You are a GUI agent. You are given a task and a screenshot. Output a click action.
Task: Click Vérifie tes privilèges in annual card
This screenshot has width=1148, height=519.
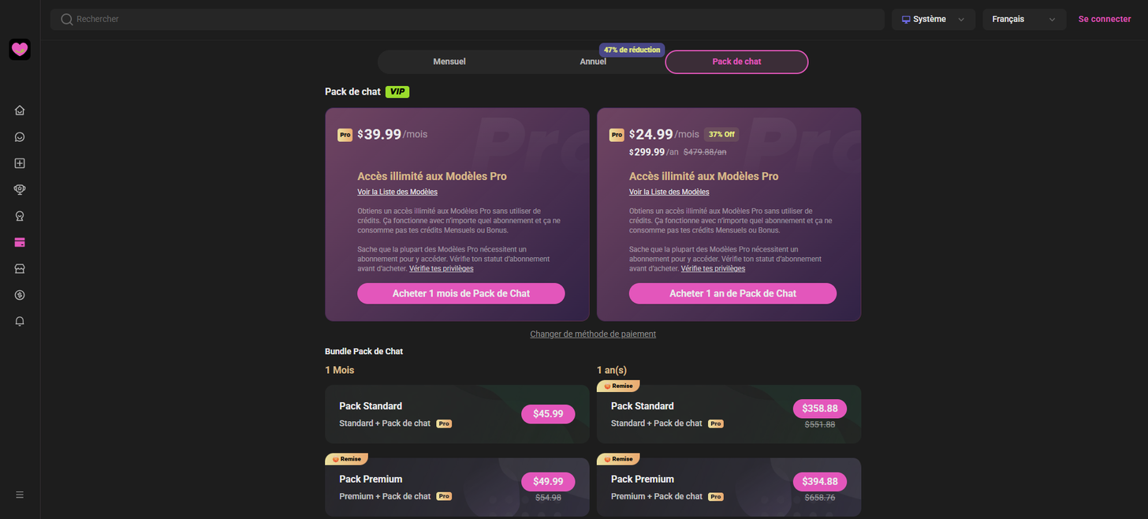(713, 269)
